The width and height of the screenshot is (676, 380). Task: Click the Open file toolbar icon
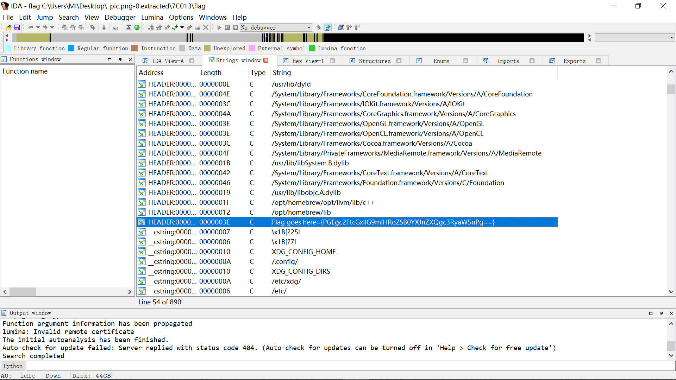pos(9,27)
